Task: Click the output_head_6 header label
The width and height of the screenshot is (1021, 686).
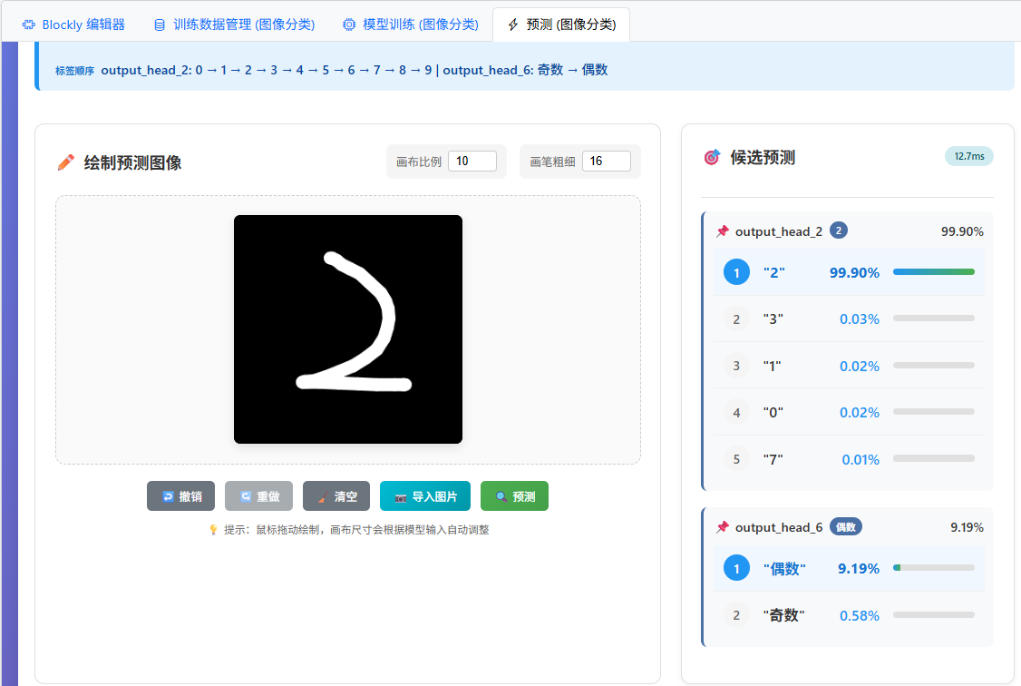Action: [x=779, y=527]
